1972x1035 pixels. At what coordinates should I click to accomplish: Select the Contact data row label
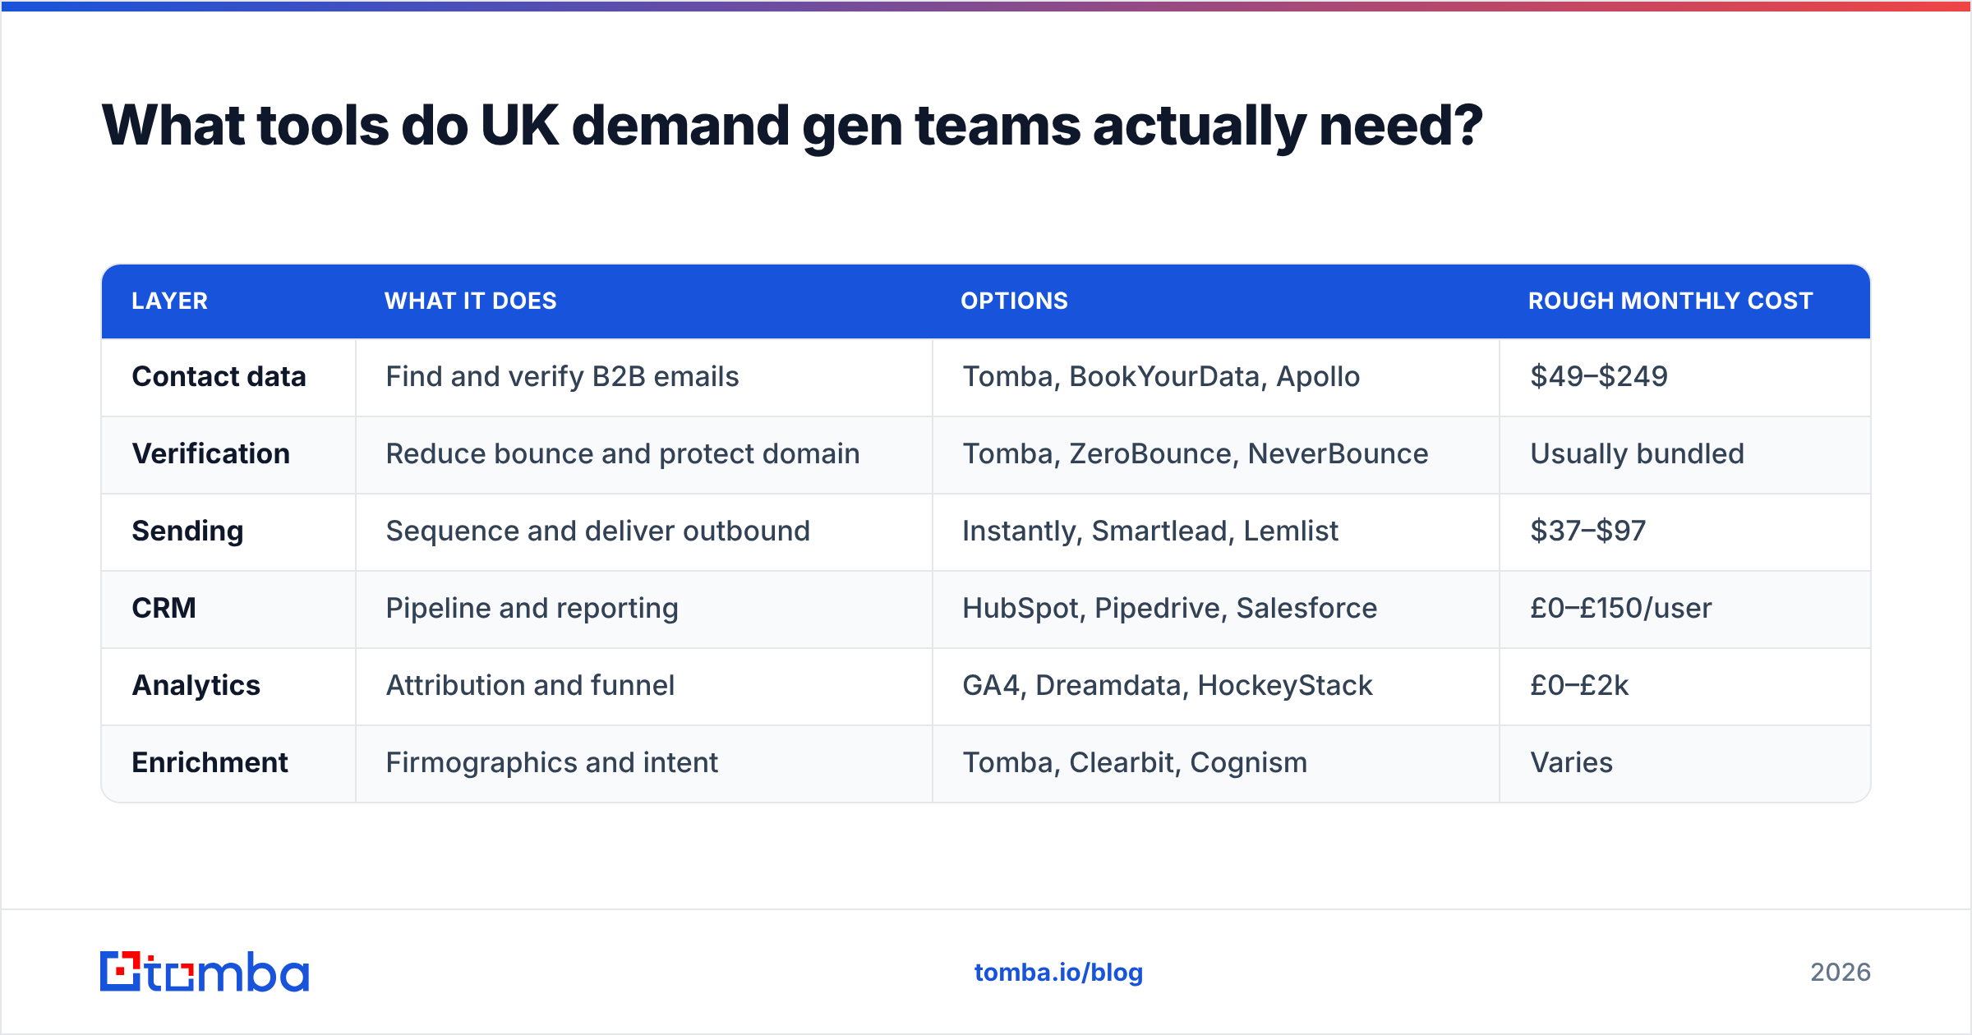(x=219, y=376)
